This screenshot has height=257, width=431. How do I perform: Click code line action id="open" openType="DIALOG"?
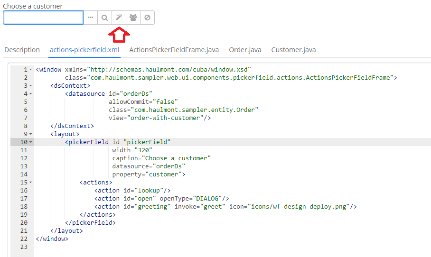pyautogui.click(x=161, y=199)
